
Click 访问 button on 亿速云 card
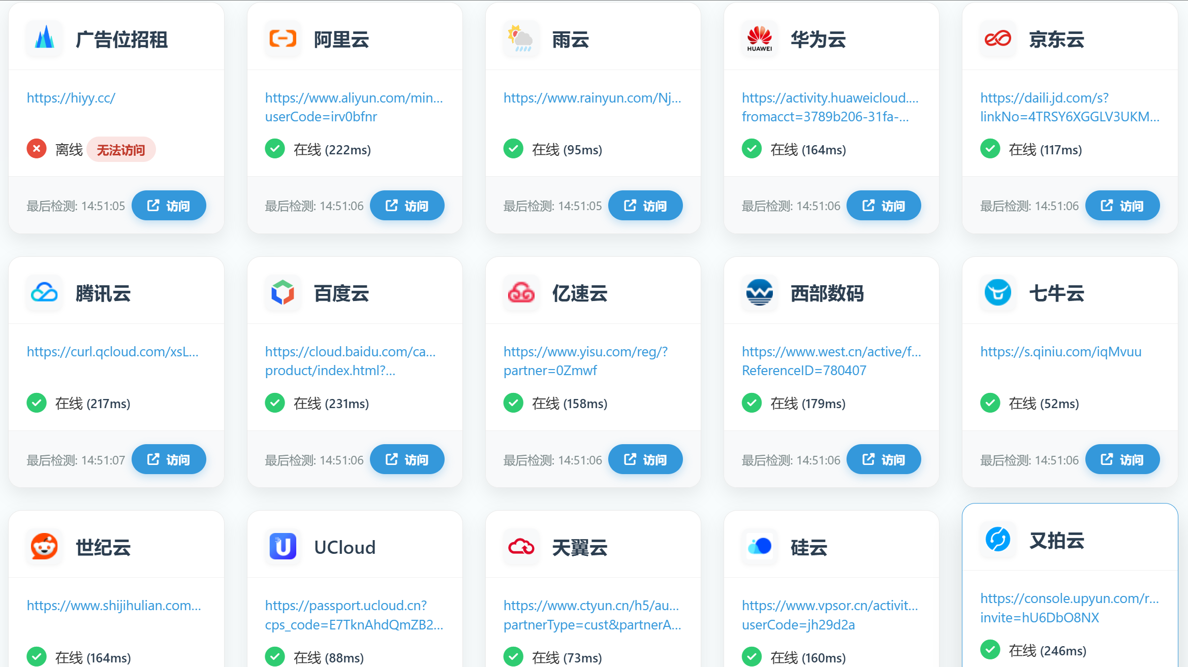coord(645,459)
